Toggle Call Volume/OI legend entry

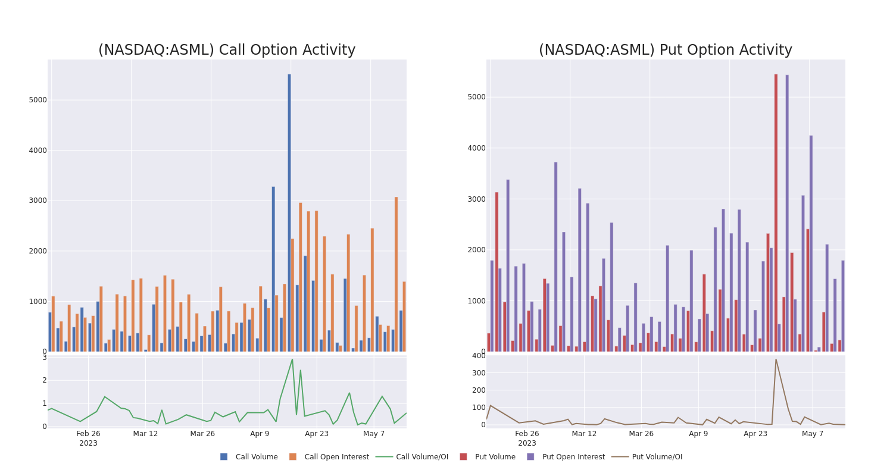coord(412,457)
